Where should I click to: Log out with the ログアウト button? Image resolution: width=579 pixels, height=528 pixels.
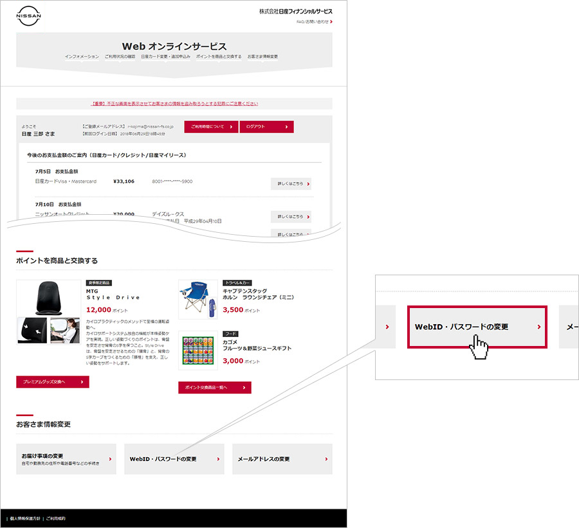(266, 127)
